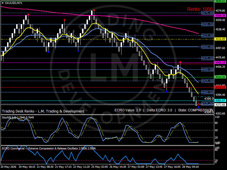Click the '27 May 01:00' time label

point(136,167)
